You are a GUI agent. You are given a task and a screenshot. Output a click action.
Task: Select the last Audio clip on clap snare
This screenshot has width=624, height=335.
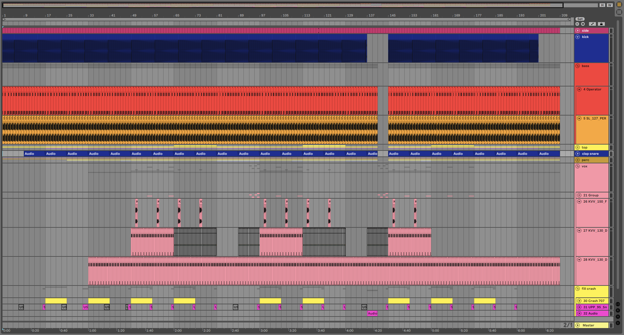(549, 154)
